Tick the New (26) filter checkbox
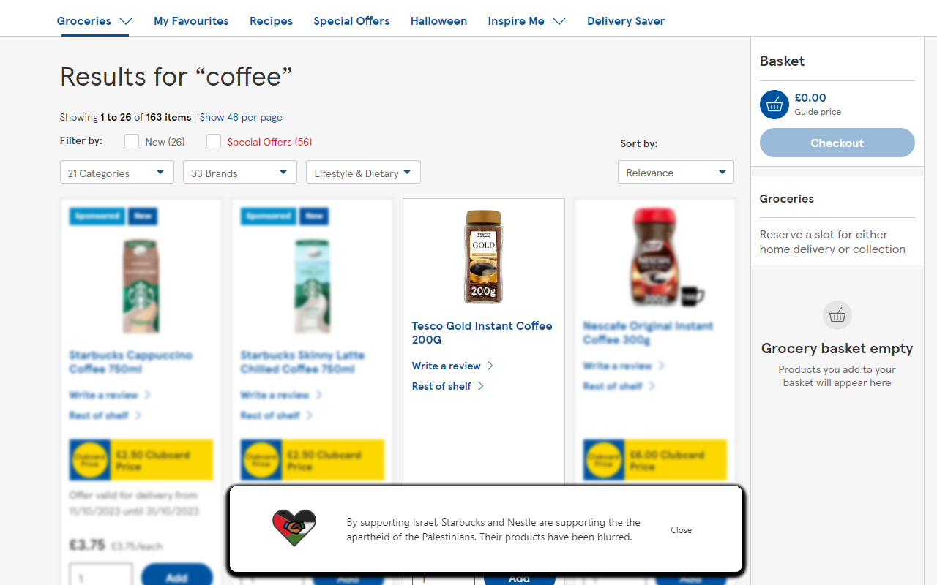The height and width of the screenshot is (585, 937). 132,141
